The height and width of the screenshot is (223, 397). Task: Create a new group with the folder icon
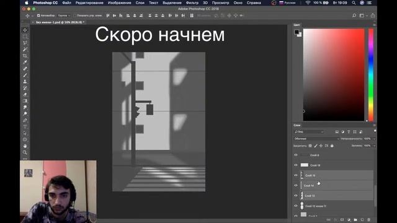(355, 220)
